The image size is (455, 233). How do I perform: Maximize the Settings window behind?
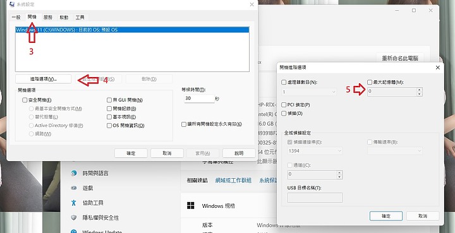(414, 11)
